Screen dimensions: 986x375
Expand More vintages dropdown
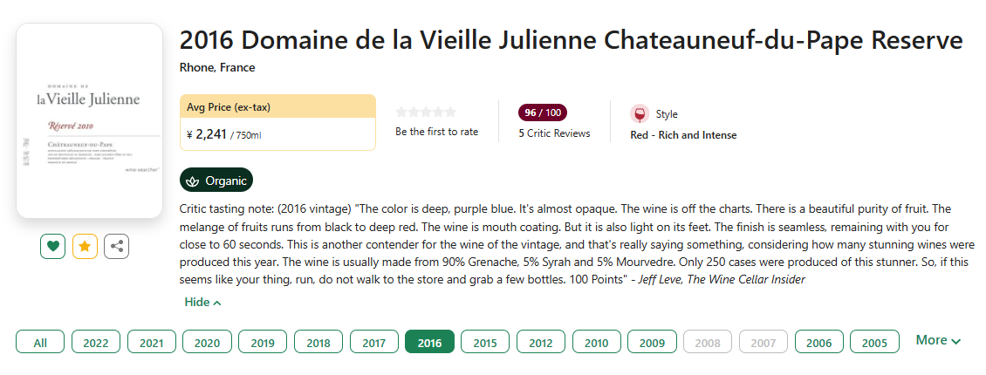tap(938, 340)
